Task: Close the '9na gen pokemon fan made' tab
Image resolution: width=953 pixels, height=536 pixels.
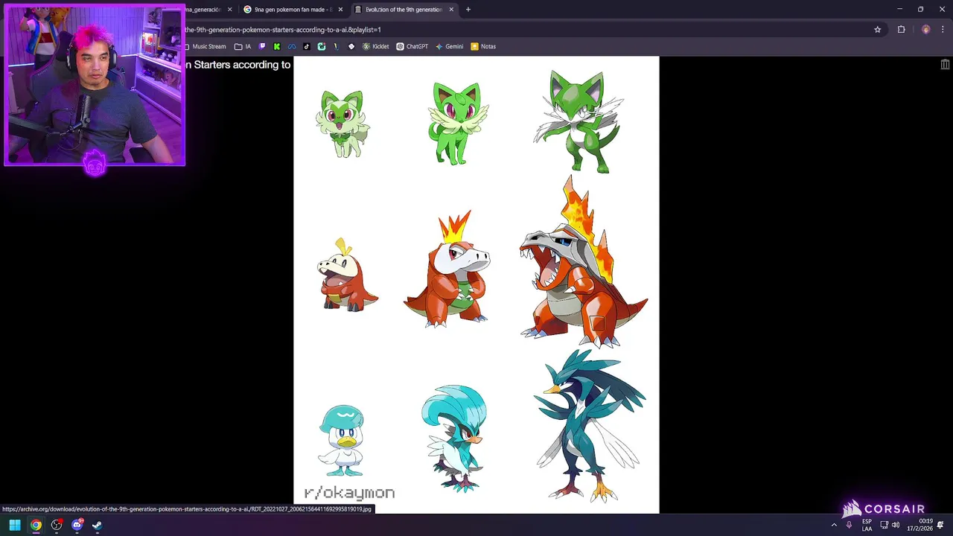Action: (340, 10)
